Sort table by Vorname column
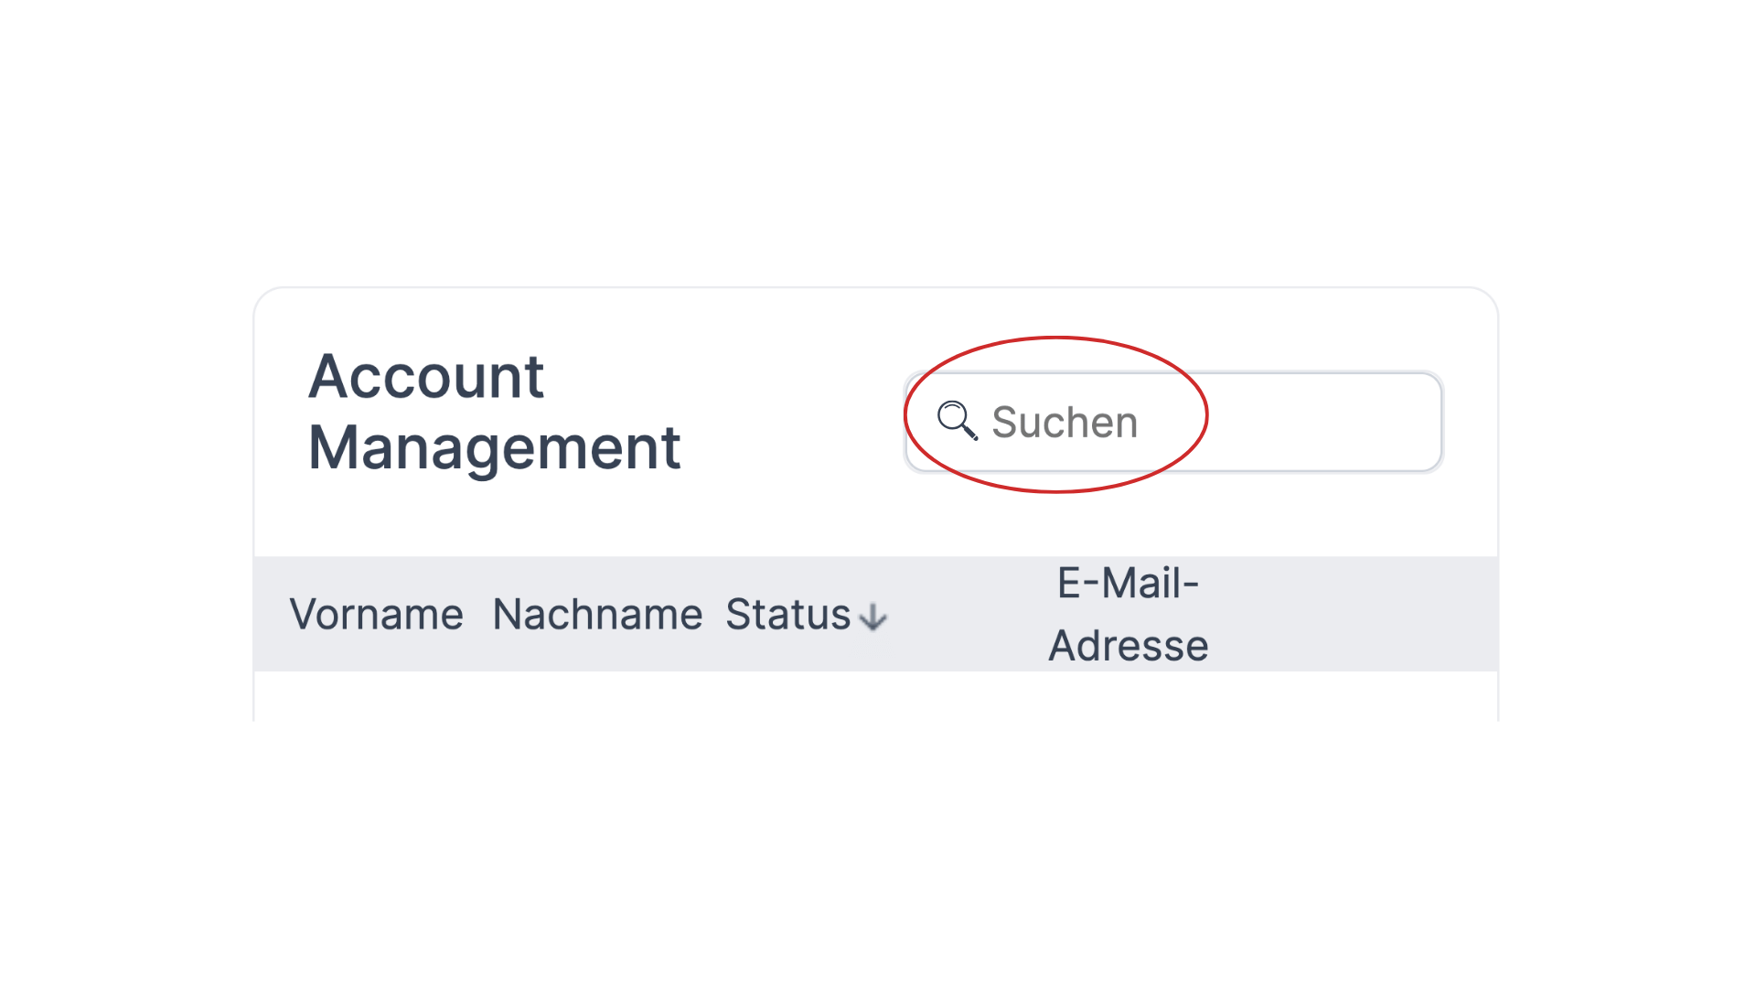The height and width of the screenshot is (988, 1756). pos(376,614)
